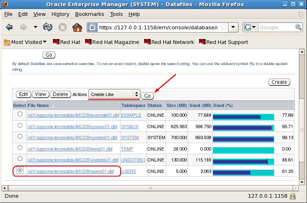Screen dimensions: 307x203
Task: Click the address bar URL field
Action: click(159, 27)
